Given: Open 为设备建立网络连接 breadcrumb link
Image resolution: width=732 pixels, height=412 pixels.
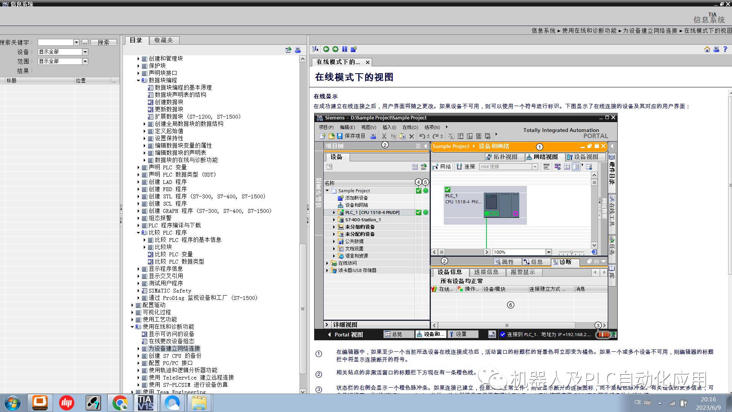Looking at the screenshot, I should (650, 31).
